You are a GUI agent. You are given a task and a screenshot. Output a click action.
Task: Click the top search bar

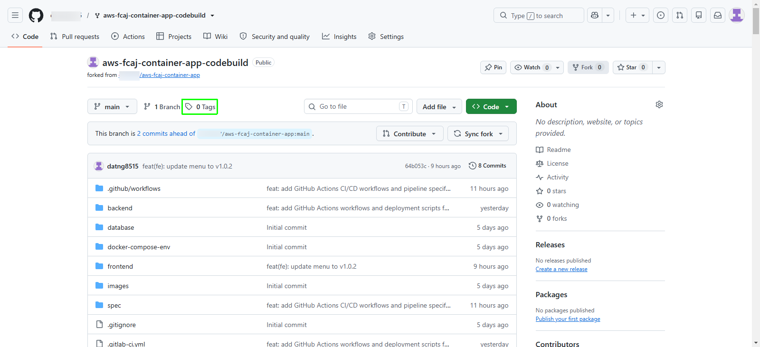click(x=539, y=15)
